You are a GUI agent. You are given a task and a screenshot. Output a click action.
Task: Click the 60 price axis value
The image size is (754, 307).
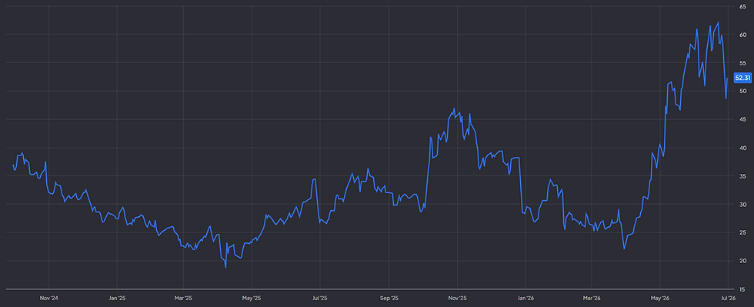click(x=743, y=35)
